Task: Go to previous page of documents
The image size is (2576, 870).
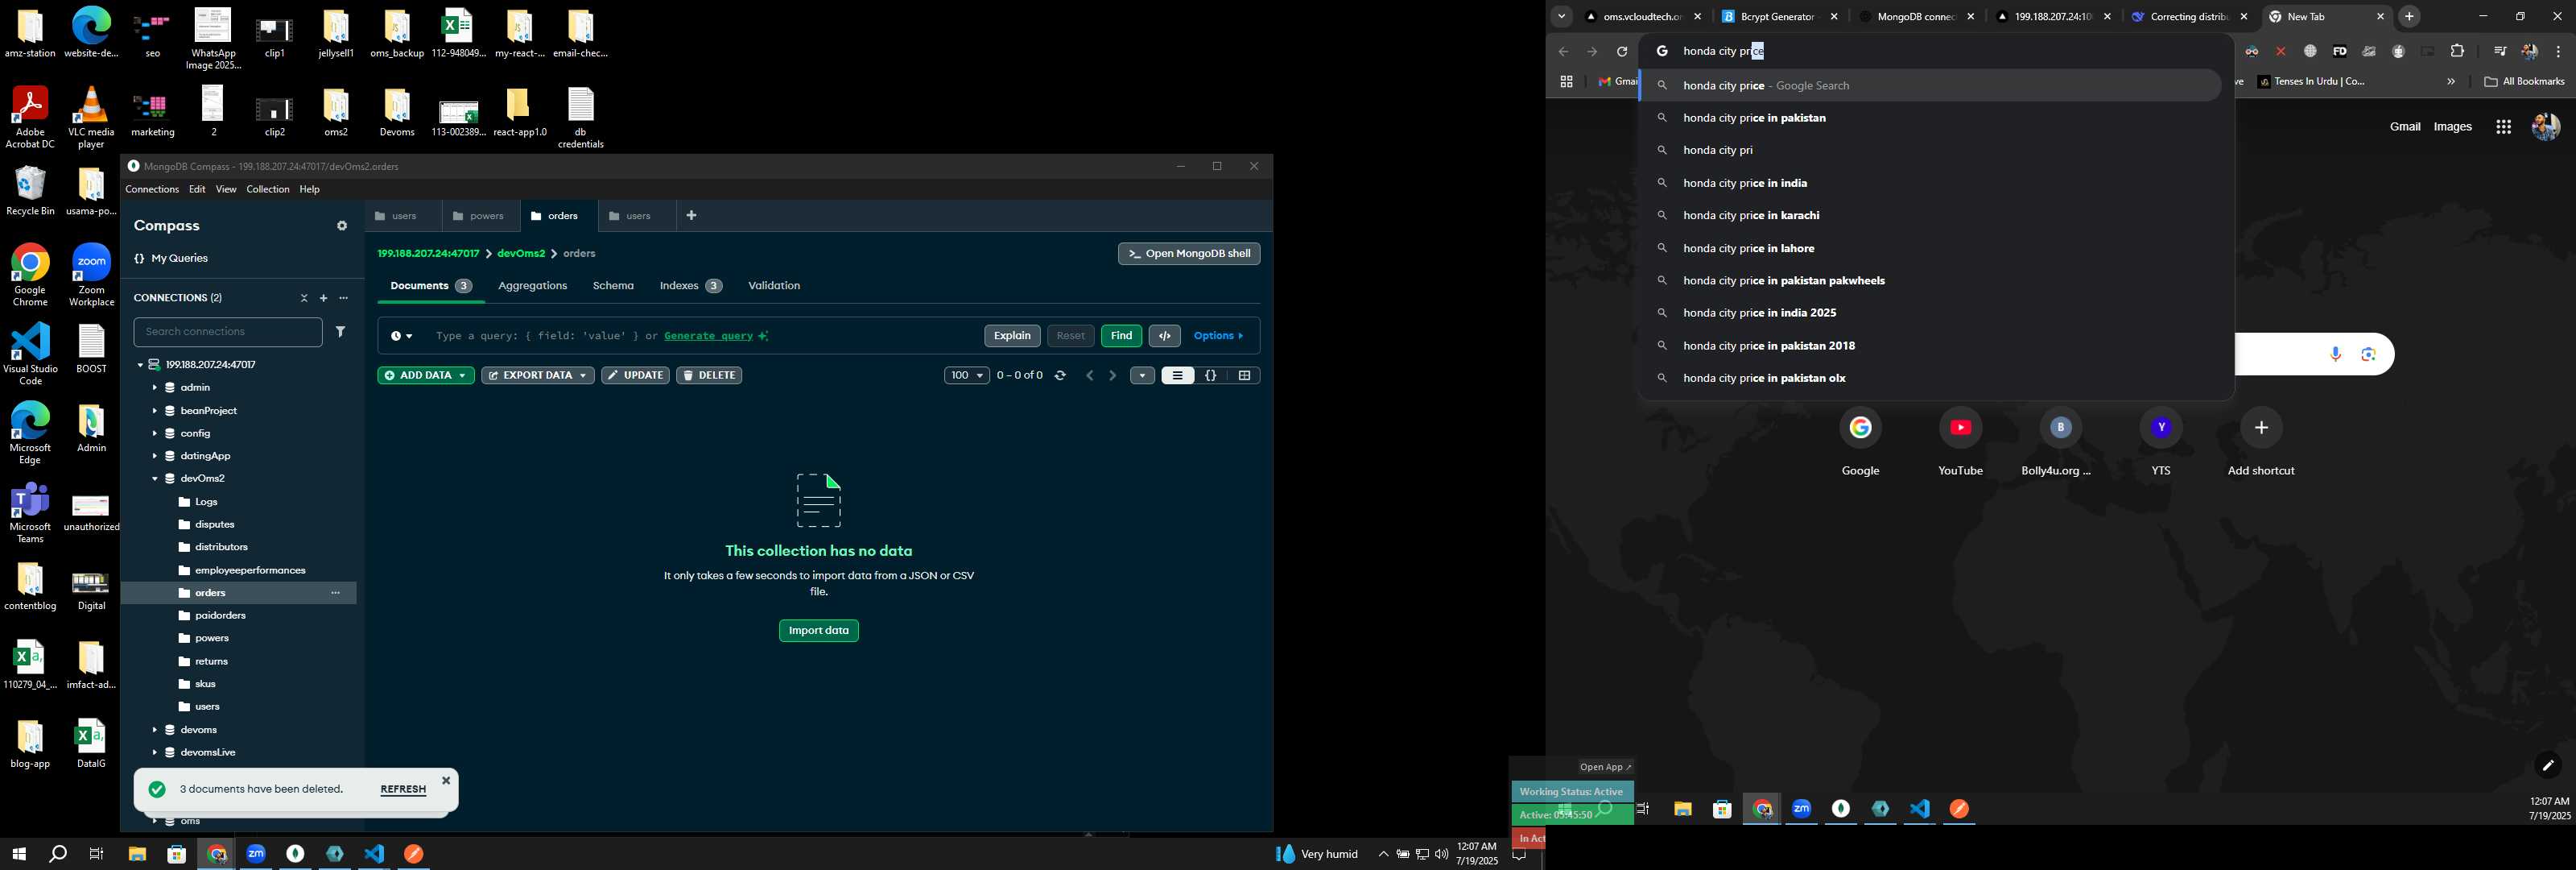Action: 1090,376
